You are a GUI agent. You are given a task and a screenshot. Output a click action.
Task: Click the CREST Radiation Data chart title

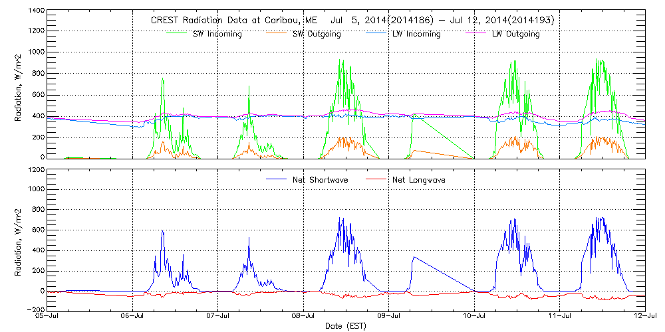[353, 20]
